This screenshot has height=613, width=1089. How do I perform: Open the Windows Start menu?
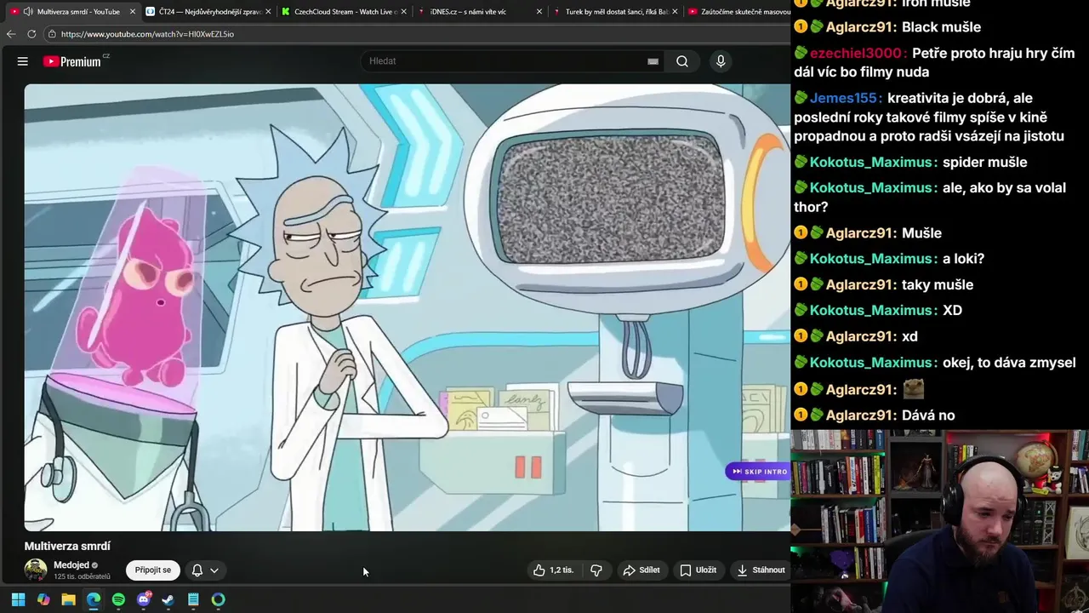click(x=19, y=599)
